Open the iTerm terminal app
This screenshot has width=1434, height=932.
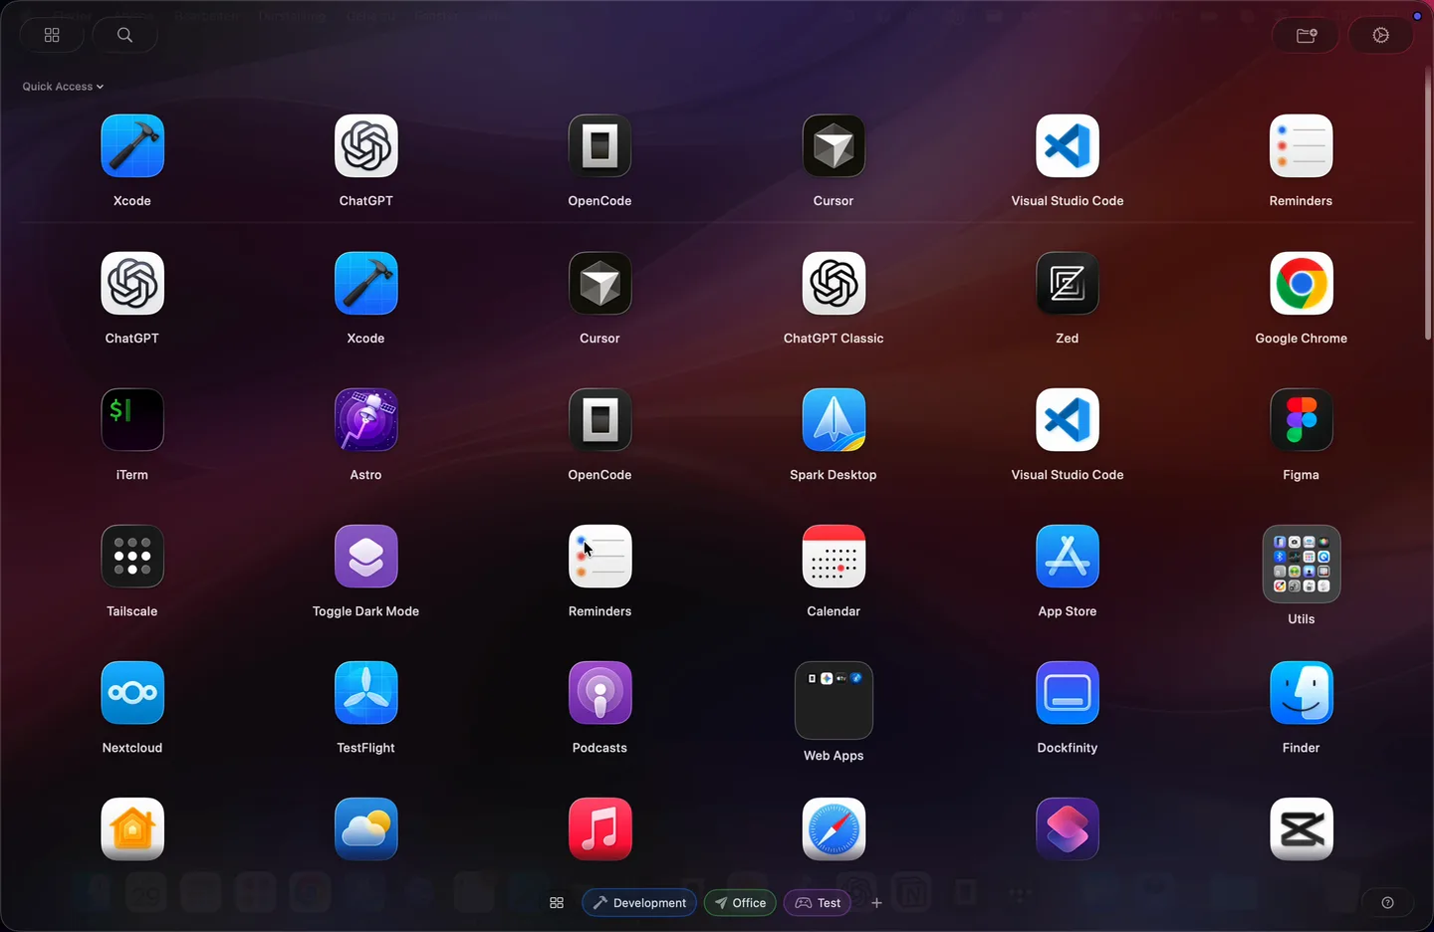pyautogui.click(x=132, y=420)
